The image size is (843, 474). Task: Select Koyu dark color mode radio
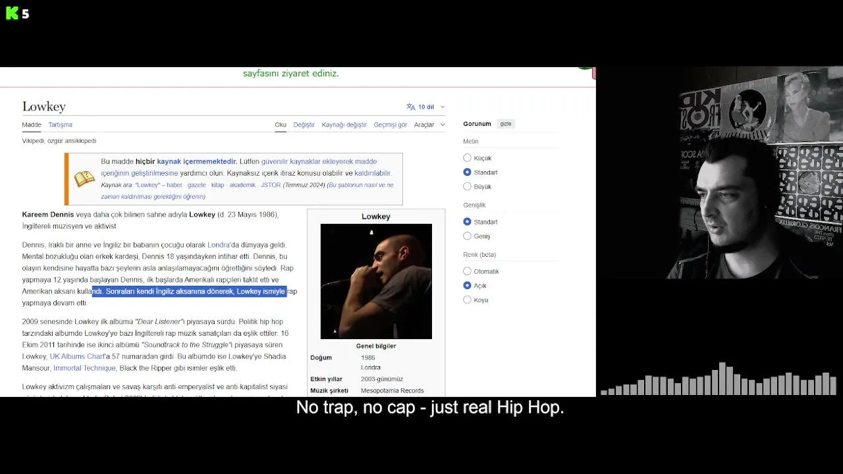(x=467, y=300)
